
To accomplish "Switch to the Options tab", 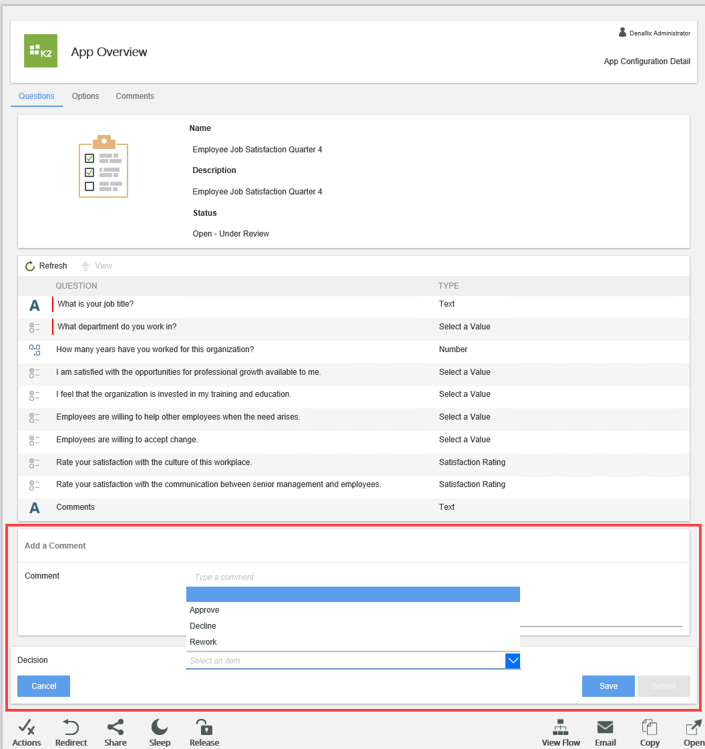I will (85, 96).
